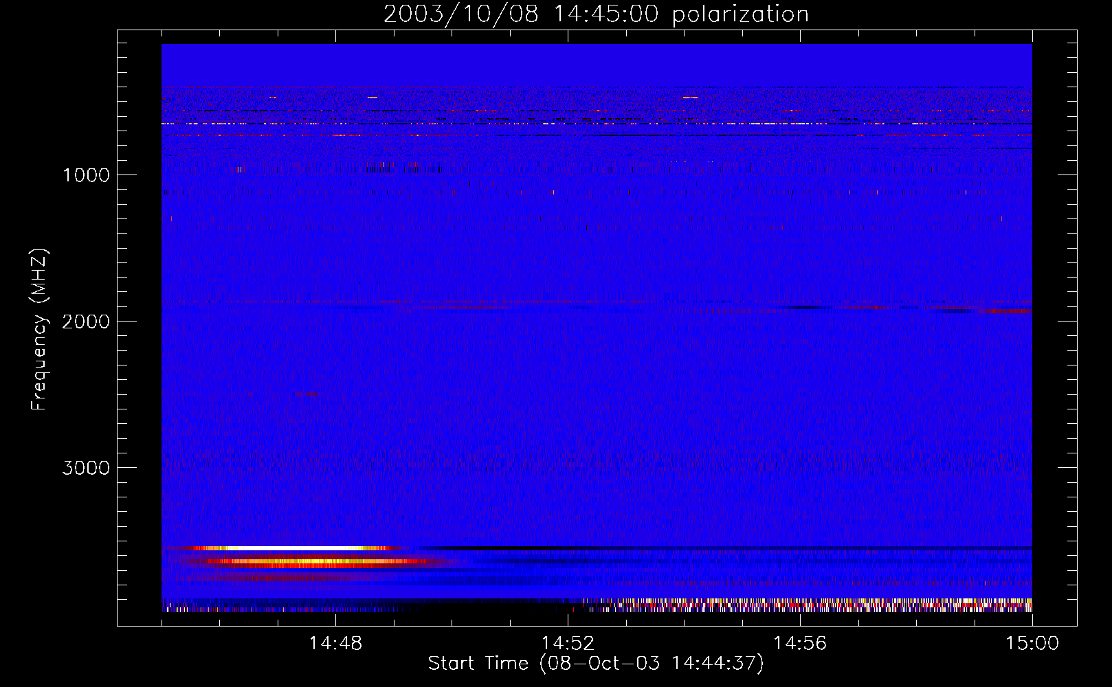
Task: Click the 14:52 time tick label
Action: [568, 643]
